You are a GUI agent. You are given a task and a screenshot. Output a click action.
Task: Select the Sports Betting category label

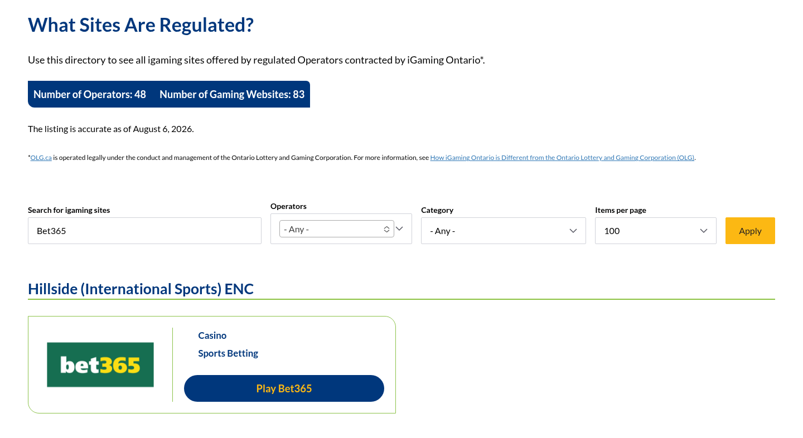pyautogui.click(x=228, y=353)
